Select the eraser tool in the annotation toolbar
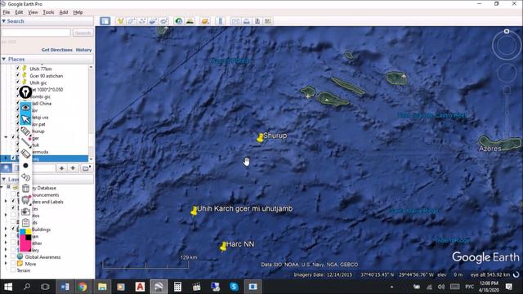Image resolution: width=523 pixels, height=294 pixels. [25, 154]
